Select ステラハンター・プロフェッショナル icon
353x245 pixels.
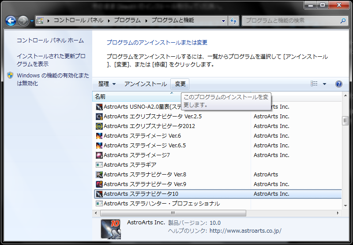click(99, 204)
